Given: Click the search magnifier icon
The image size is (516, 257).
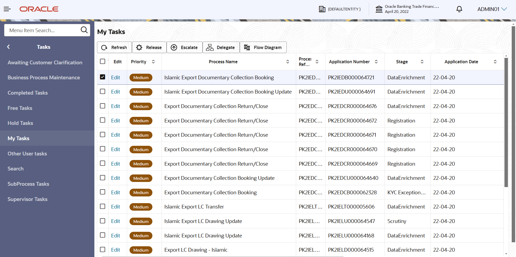Looking at the screenshot, I should click(84, 30).
